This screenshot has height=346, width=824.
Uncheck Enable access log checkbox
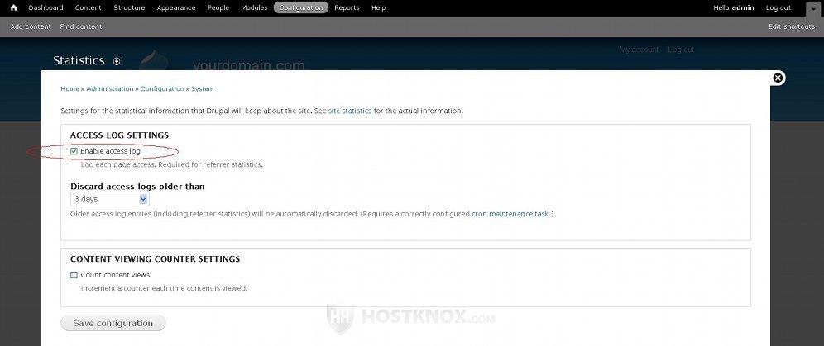pos(74,151)
